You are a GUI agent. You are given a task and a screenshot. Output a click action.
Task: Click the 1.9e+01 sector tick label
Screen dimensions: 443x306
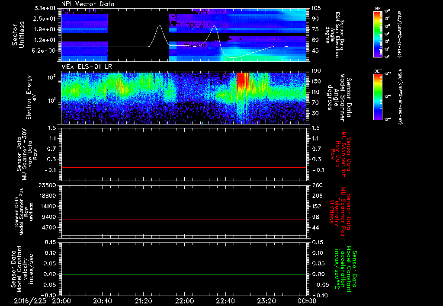coord(45,29)
